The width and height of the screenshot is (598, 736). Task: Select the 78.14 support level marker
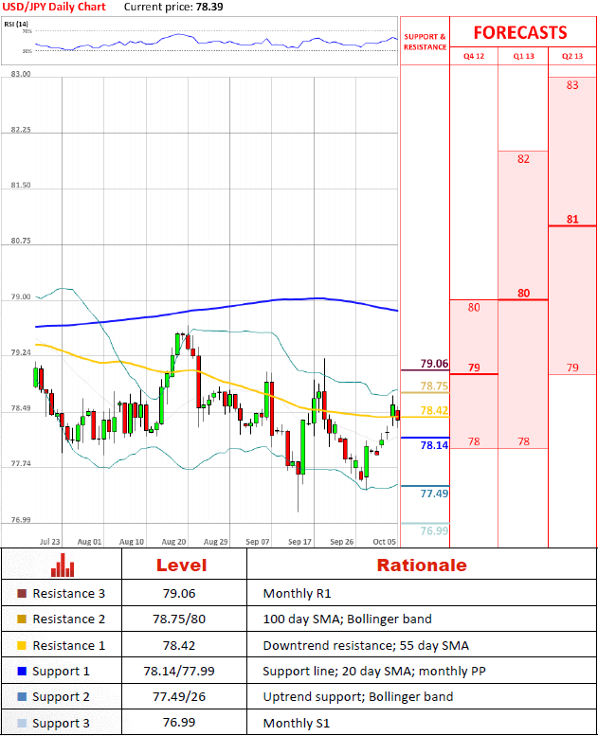434,444
